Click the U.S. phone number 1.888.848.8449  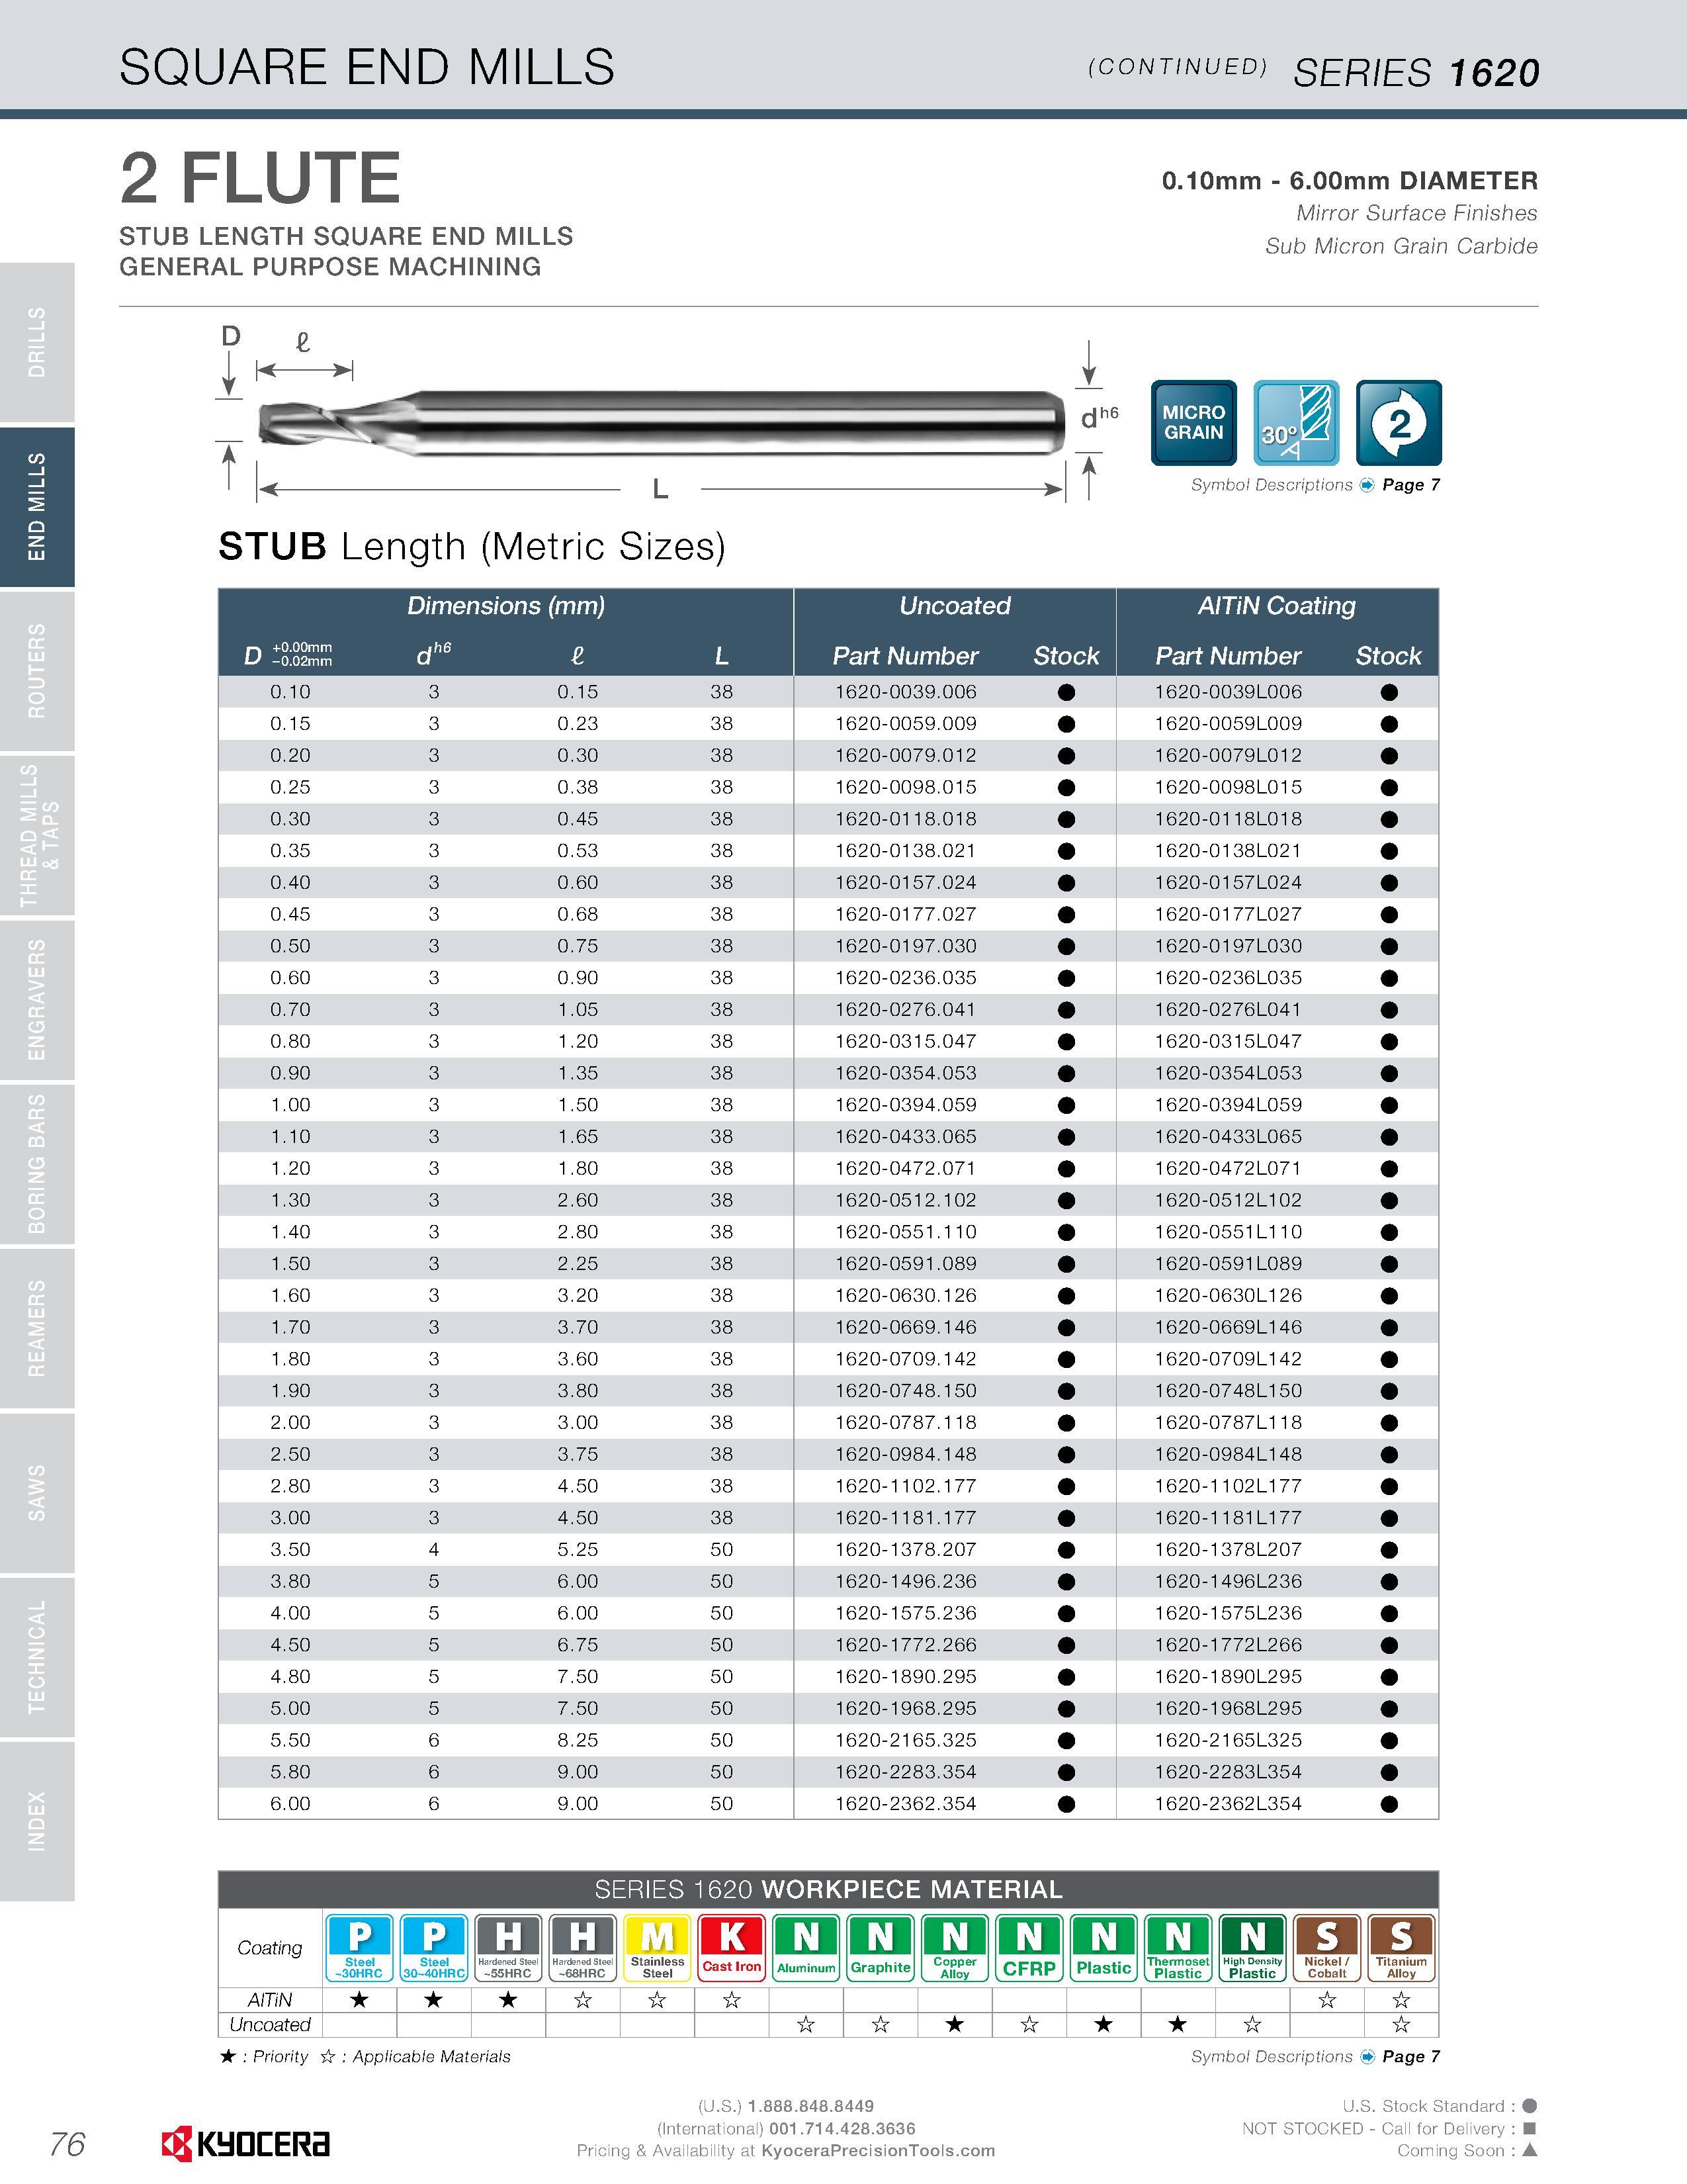click(810, 2106)
